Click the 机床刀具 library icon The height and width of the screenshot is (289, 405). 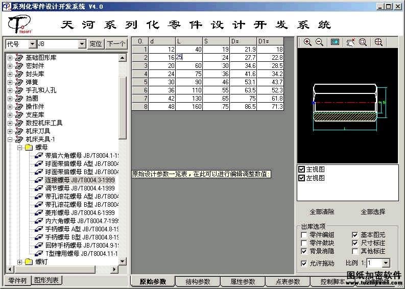click(x=19, y=131)
